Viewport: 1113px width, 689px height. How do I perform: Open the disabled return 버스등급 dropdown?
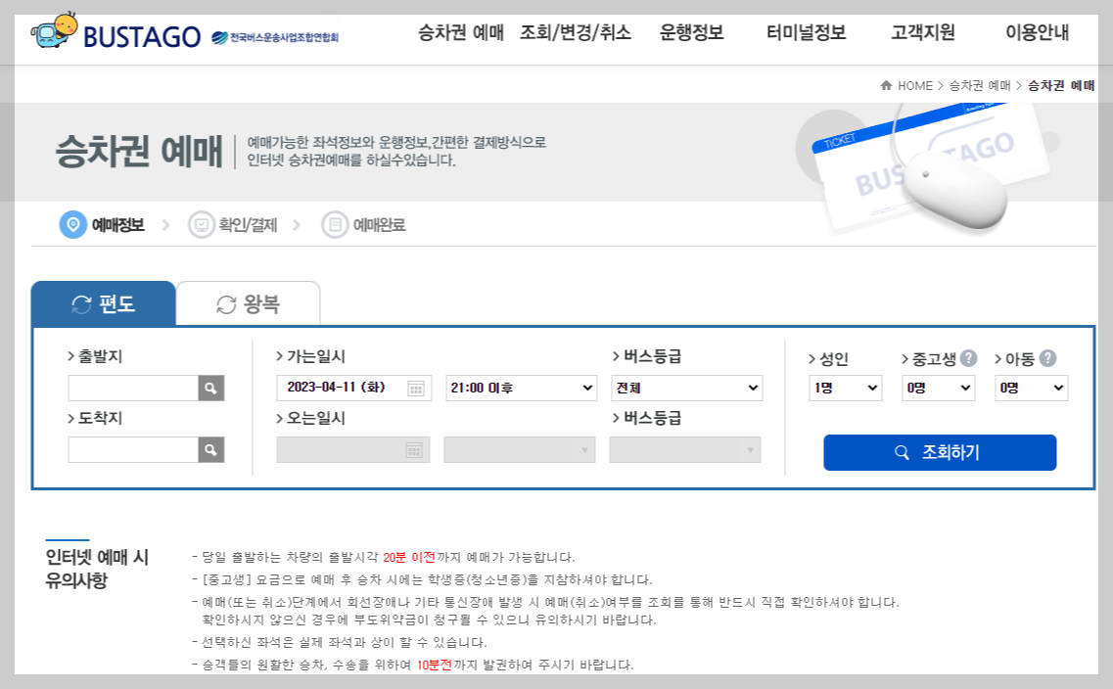click(685, 450)
